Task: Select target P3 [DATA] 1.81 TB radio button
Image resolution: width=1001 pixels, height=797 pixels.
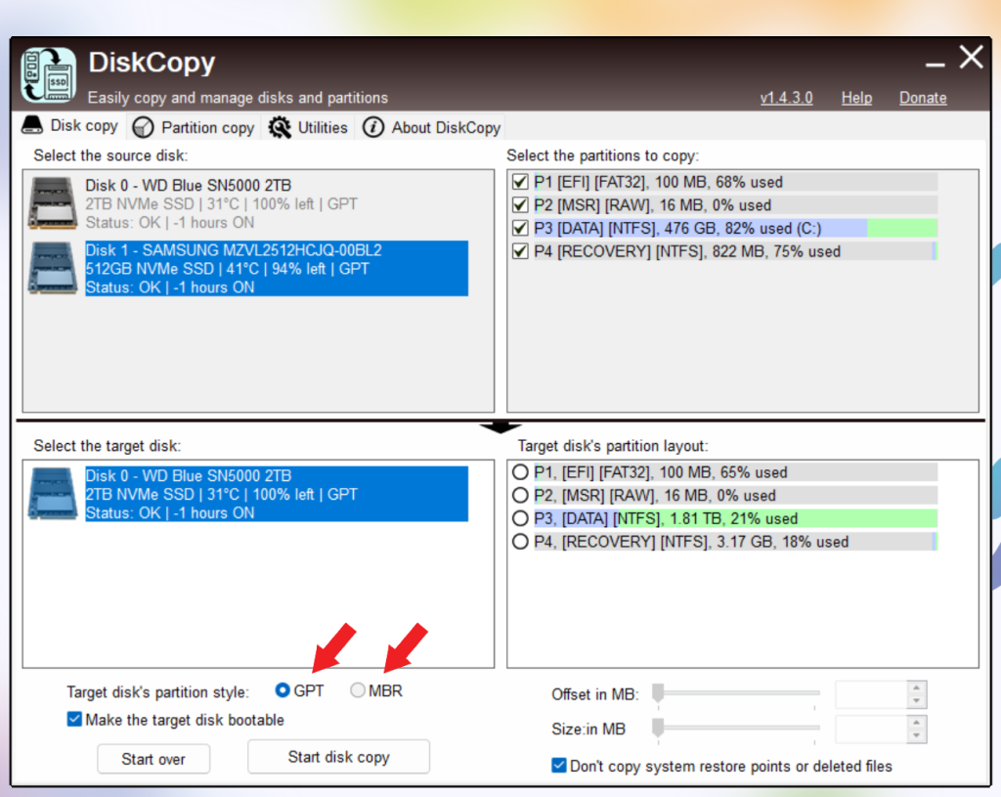Action: click(x=520, y=518)
